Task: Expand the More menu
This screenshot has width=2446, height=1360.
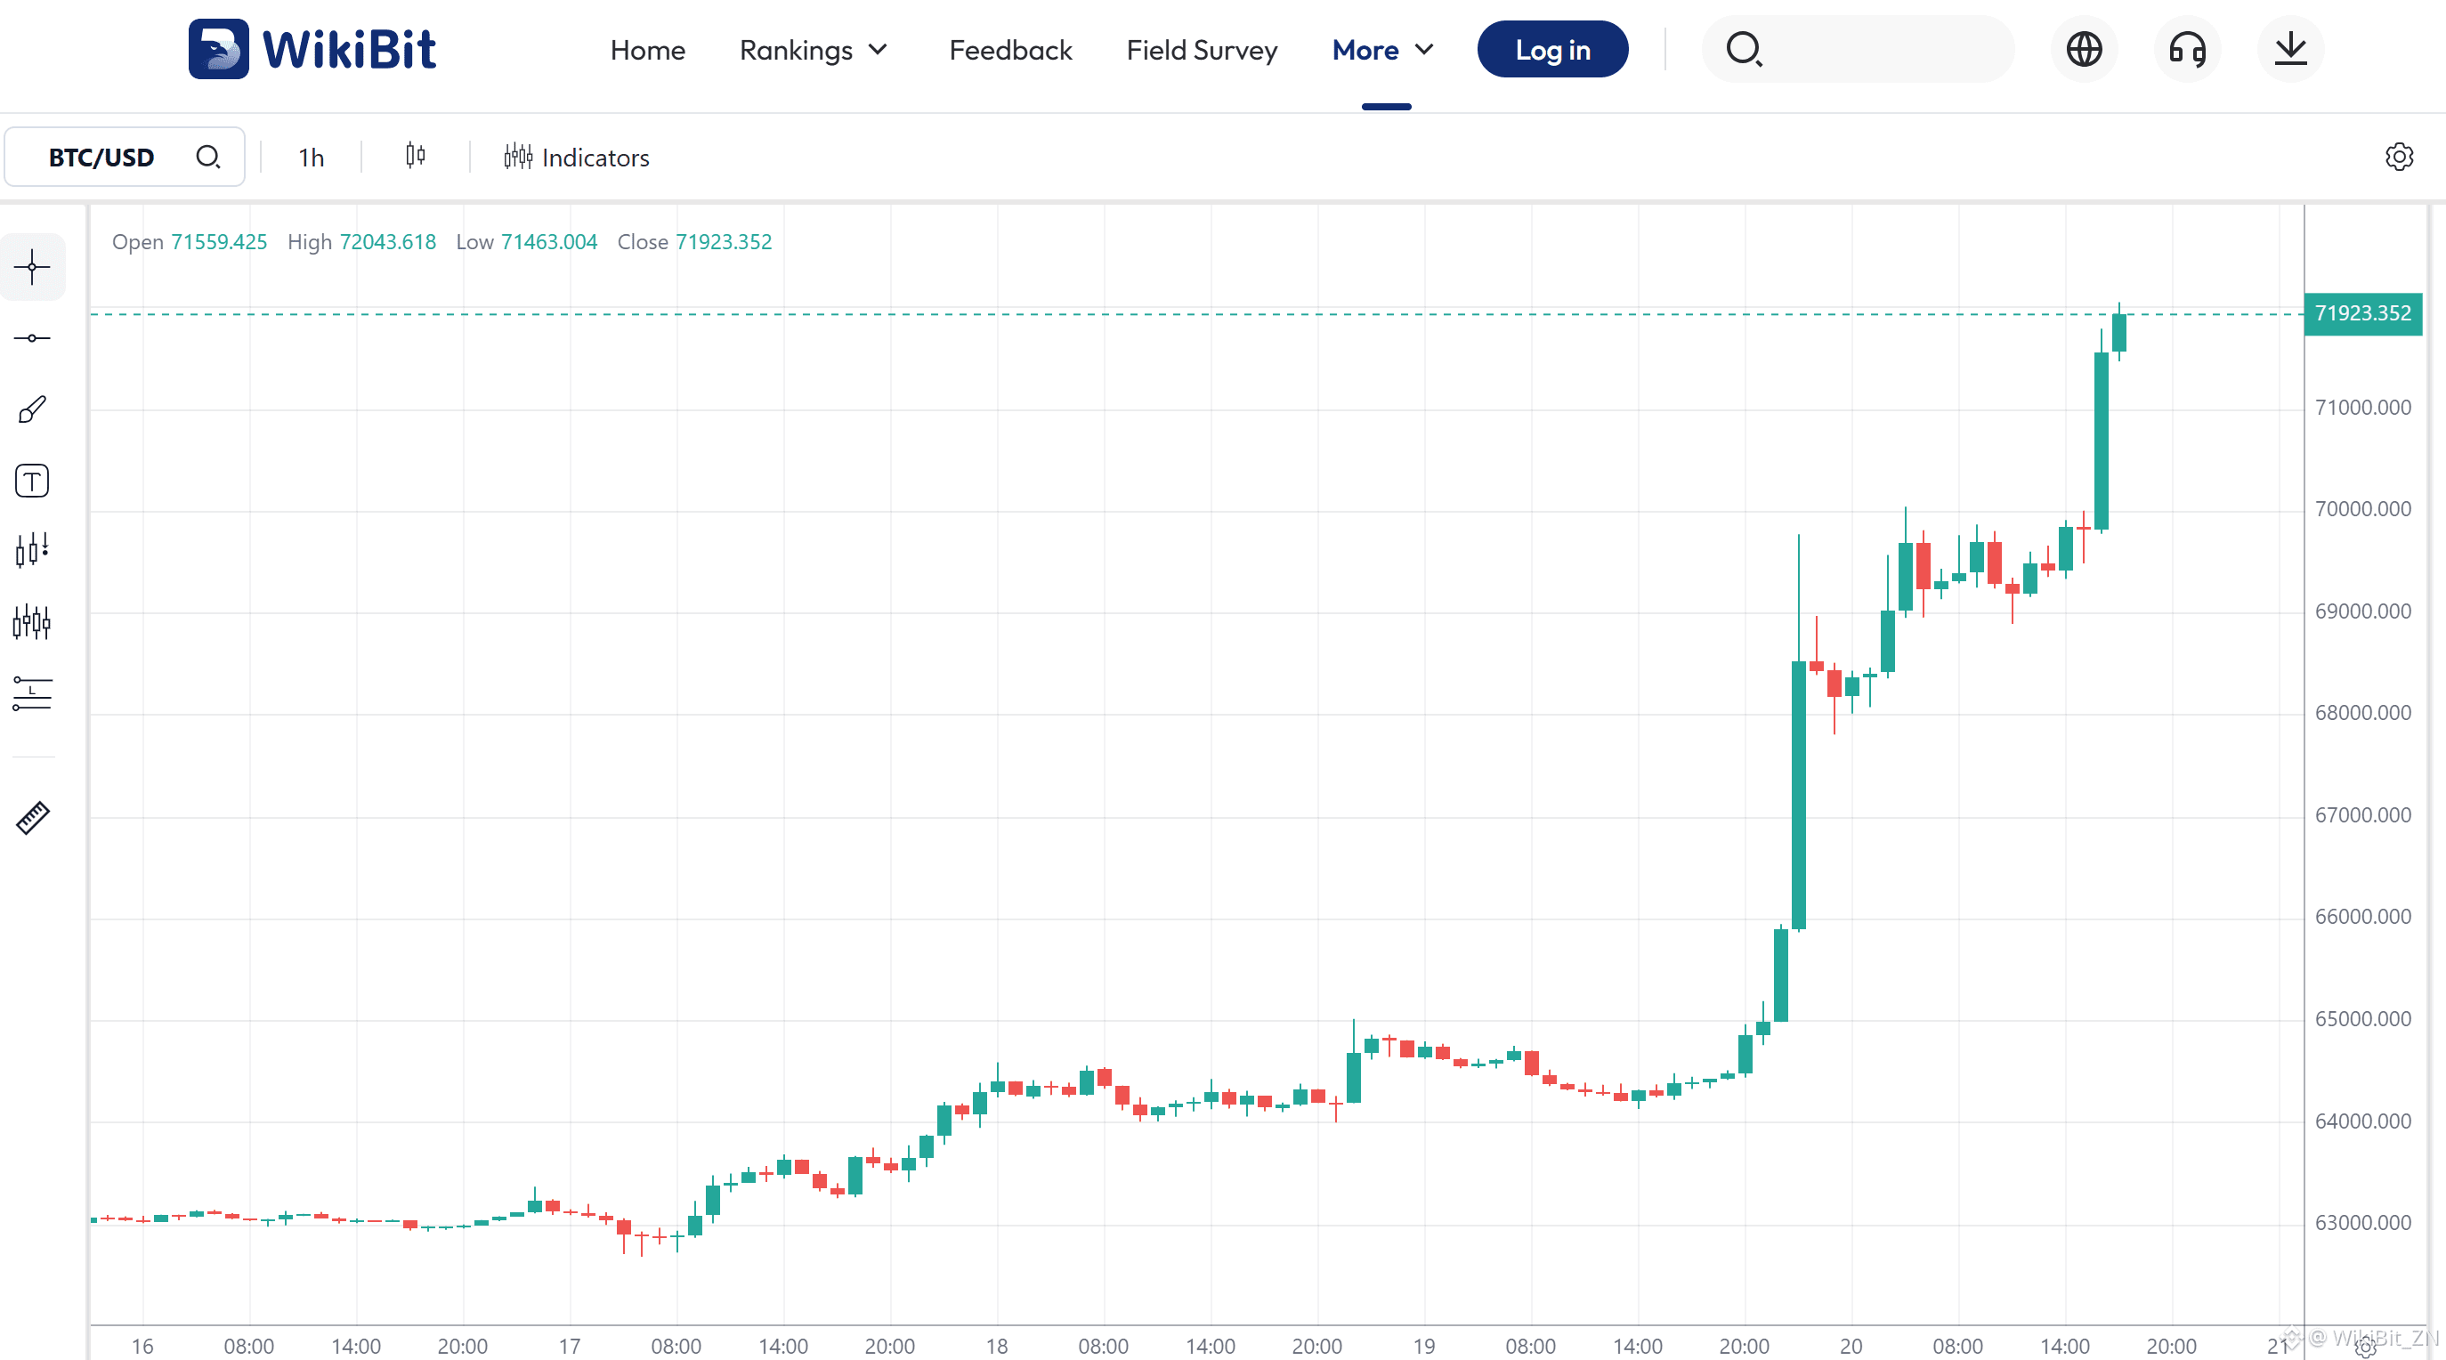Action: pyautogui.click(x=1382, y=51)
